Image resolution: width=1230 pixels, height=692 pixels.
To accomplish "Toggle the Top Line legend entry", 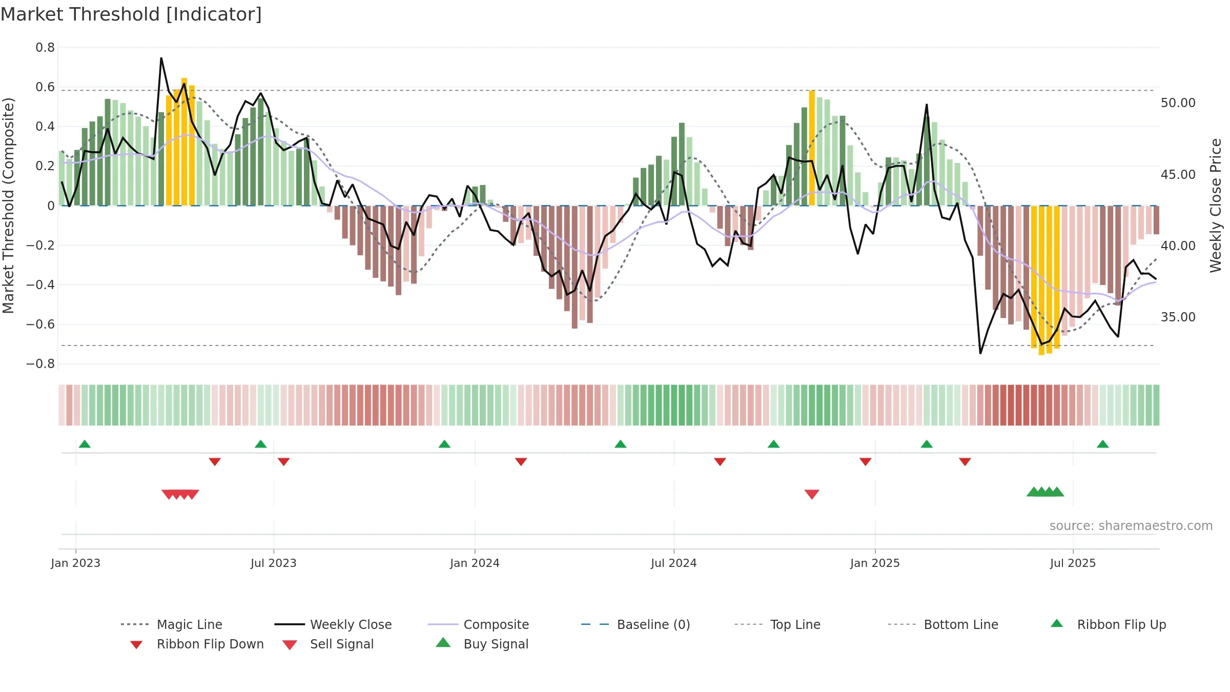I will 777,624.
